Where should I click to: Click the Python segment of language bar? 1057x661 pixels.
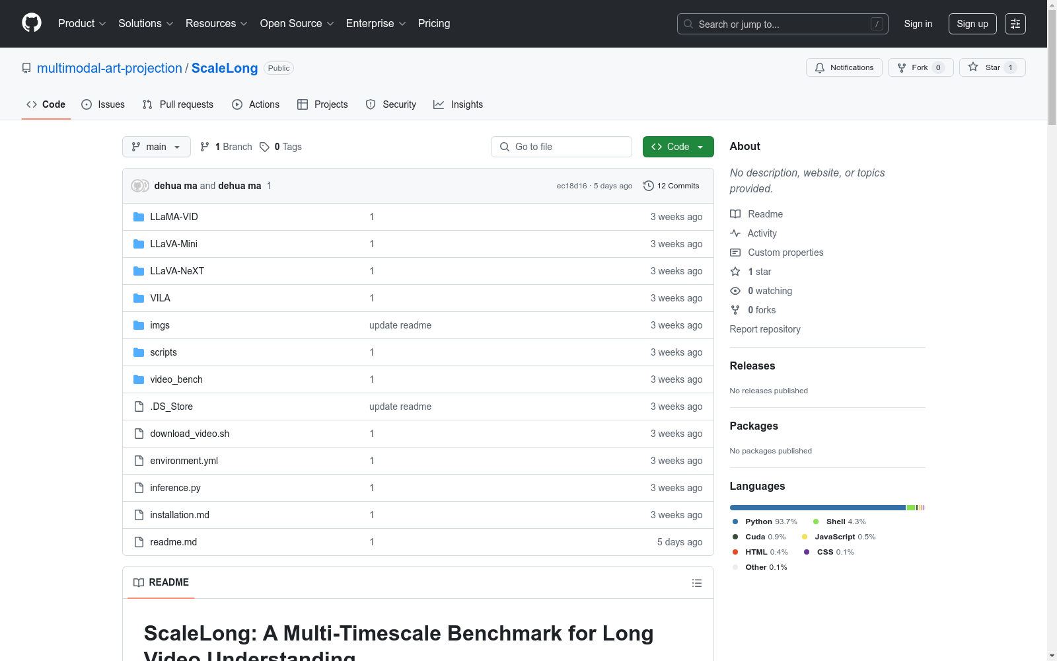818,508
